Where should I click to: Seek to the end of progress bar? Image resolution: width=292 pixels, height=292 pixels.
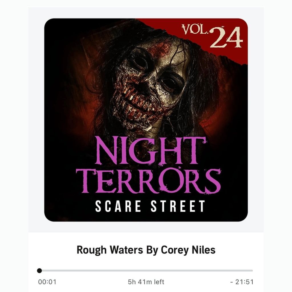point(252,271)
